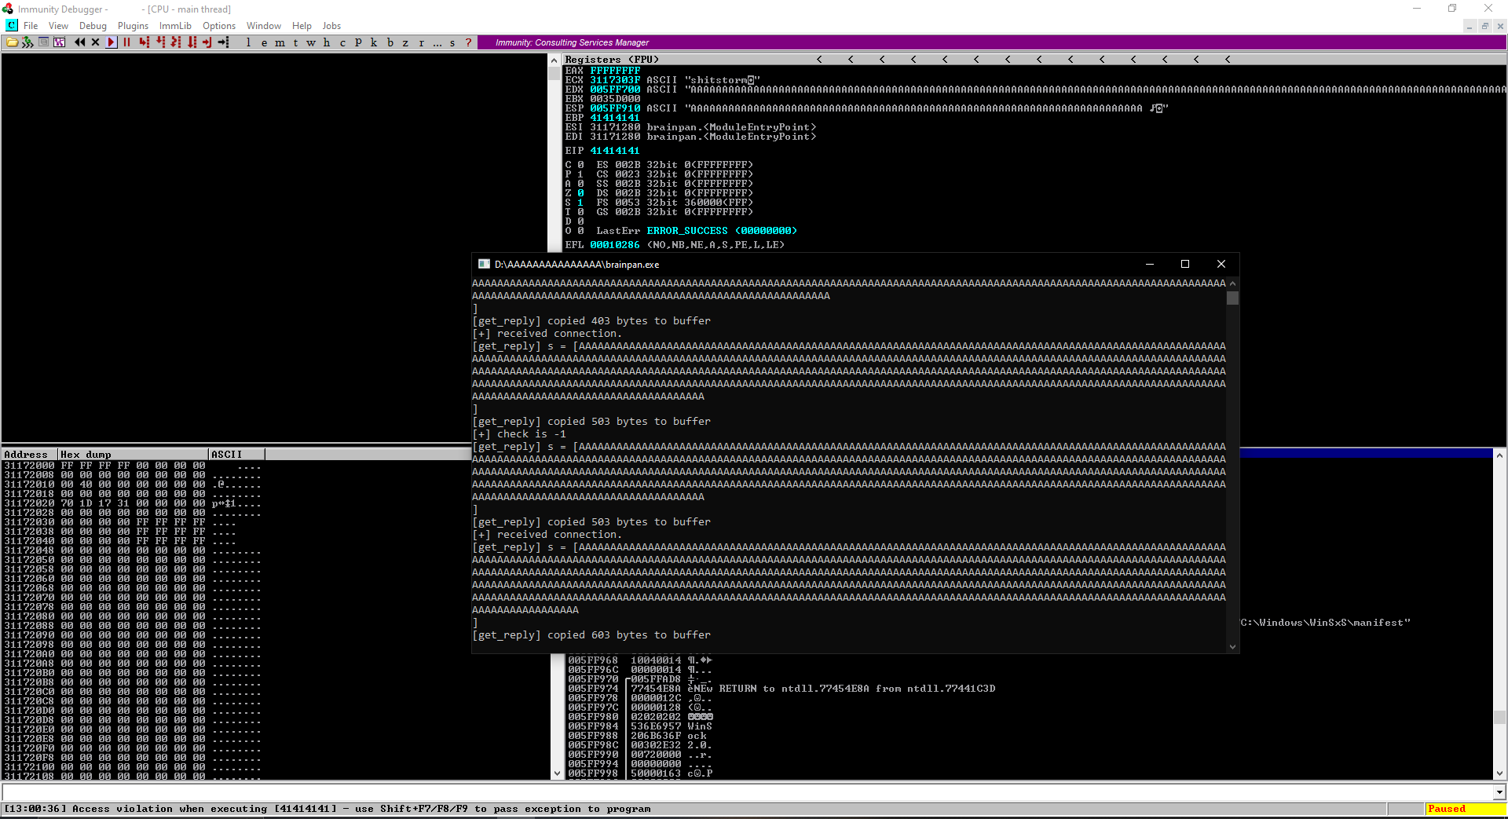Restart the process with the rewind icon
The width and height of the screenshot is (1508, 819).
point(80,42)
